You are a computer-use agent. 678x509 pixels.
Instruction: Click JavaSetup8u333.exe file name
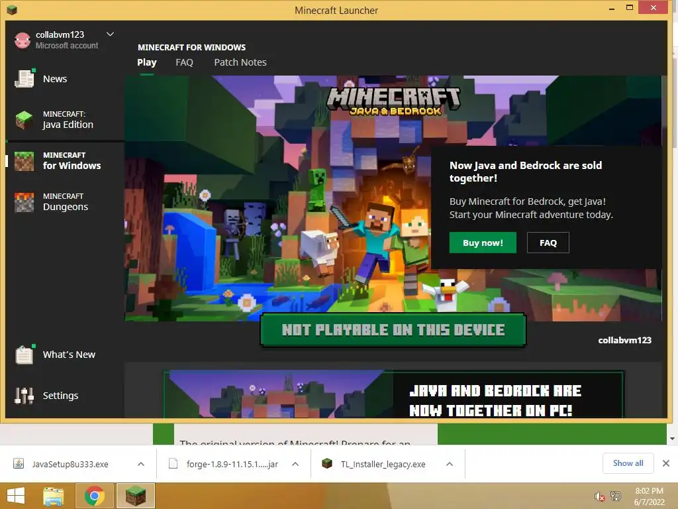[70, 464]
